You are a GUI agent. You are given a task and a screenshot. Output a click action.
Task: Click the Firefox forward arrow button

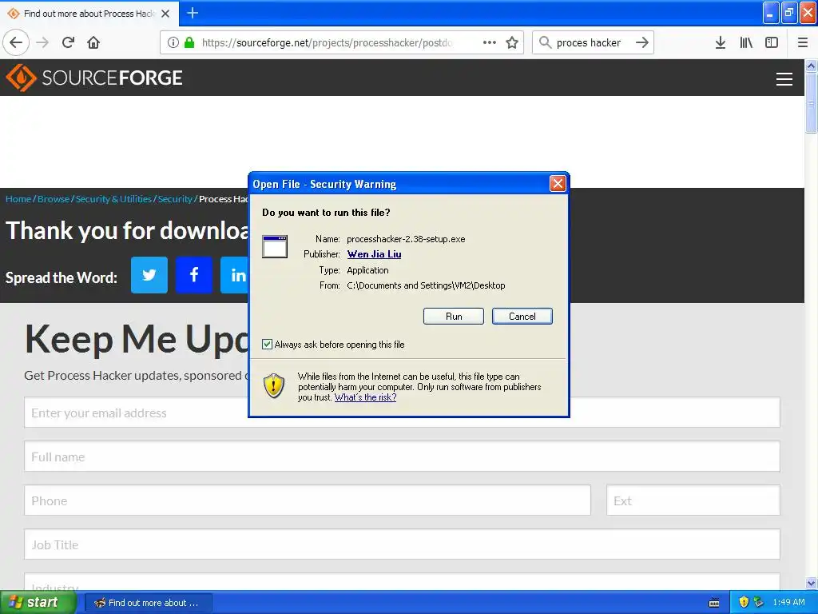pos(43,42)
